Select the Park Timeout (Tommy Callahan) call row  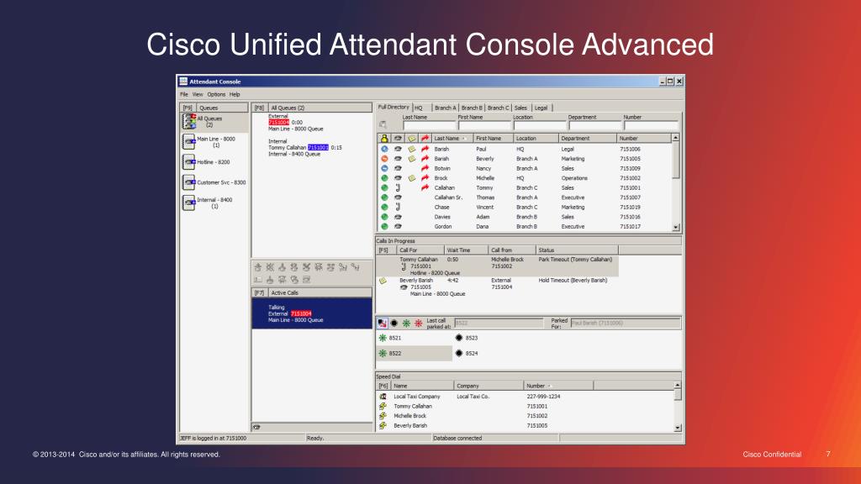pyautogui.click(x=497, y=266)
